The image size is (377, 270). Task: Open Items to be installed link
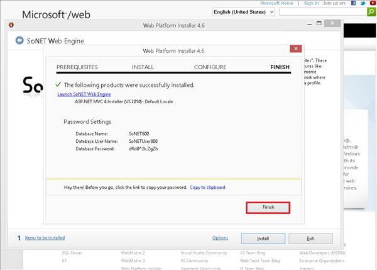click(x=45, y=238)
